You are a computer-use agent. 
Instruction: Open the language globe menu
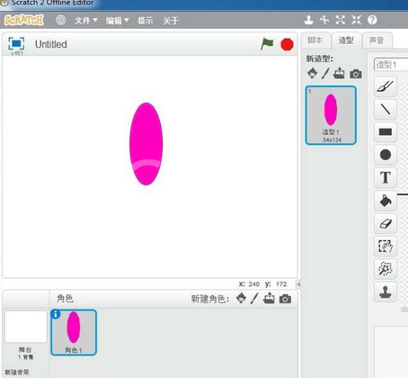[x=60, y=20]
